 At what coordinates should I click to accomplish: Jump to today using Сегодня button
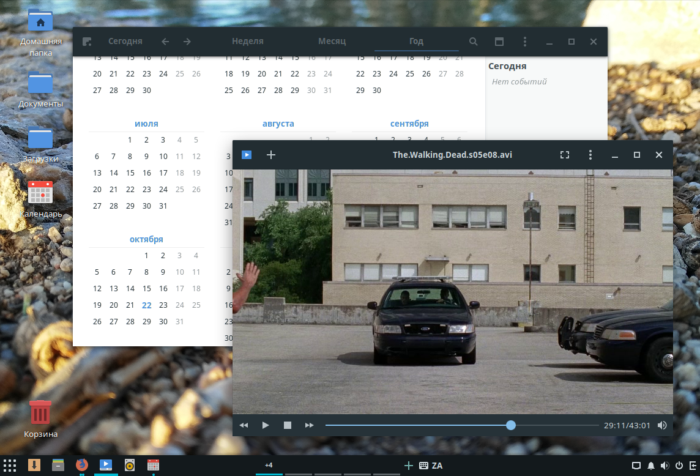point(125,41)
